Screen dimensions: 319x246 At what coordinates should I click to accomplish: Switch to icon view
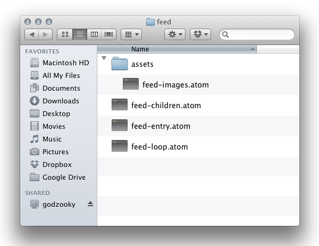65,34
